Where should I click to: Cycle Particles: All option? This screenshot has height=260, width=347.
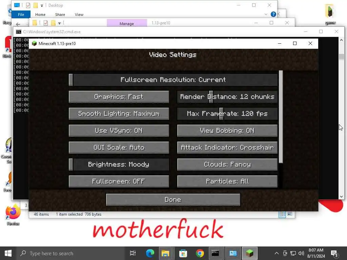click(x=227, y=181)
